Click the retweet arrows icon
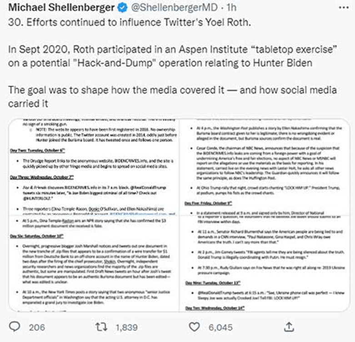 pos(101,327)
